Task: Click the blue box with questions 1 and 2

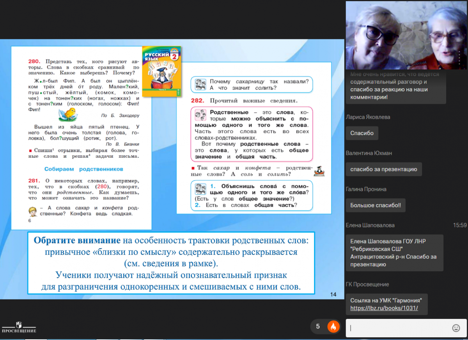Action: pos(252,195)
